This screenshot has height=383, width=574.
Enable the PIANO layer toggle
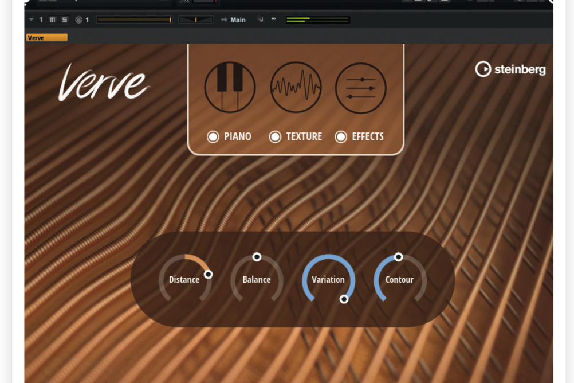tap(213, 136)
